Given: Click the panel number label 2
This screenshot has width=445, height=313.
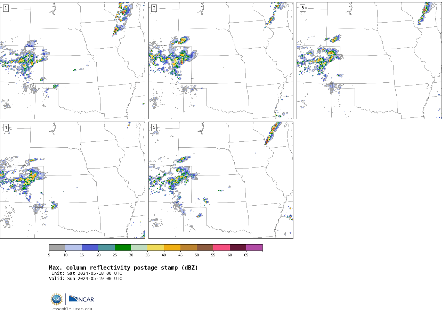Looking at the screenshot, I should pyautogui.click(x=154, y=8).
